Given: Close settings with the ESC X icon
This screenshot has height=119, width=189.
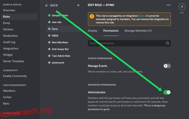Looking at the screenshot, I should coord(182,7).
